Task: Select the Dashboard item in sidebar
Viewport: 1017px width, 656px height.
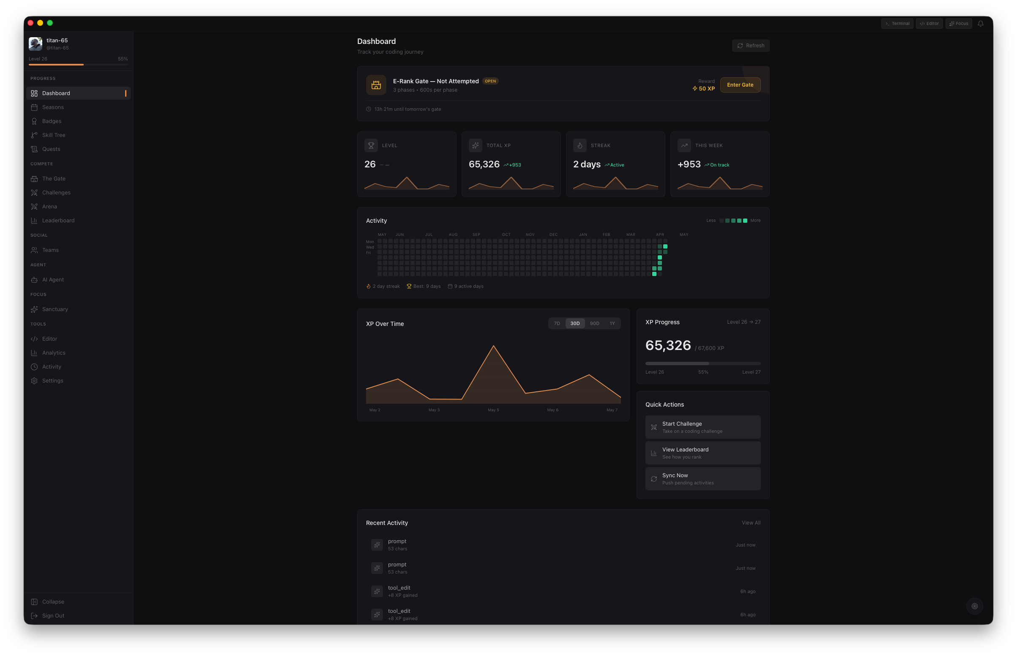Action: 78,93
